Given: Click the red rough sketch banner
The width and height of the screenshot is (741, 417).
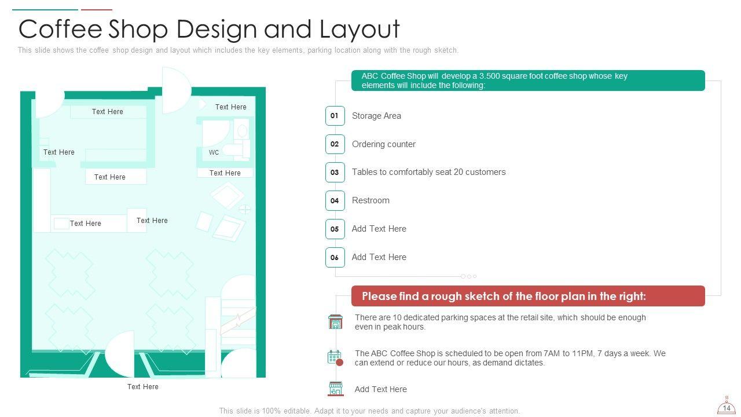Looking at the screenshot, I should 527,296.
